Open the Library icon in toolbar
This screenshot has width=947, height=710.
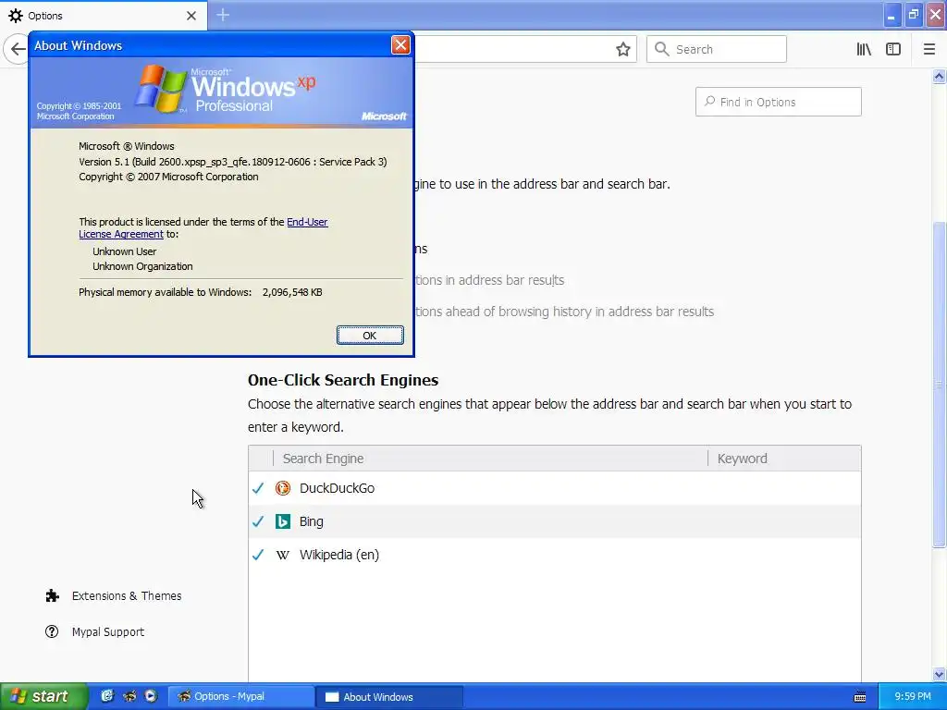864,50
